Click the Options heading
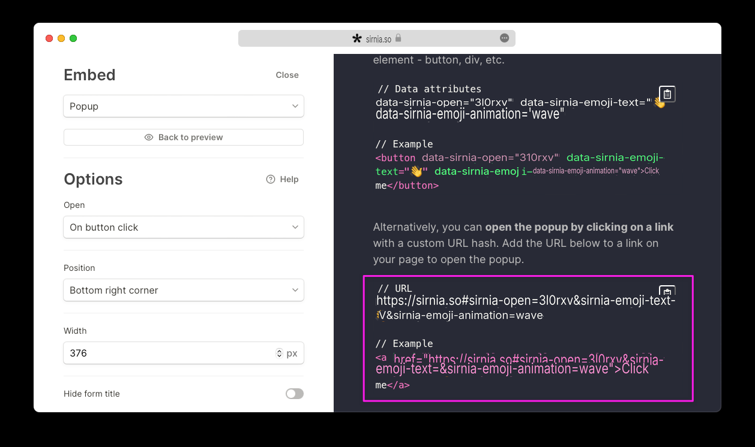This screenshot has width=755, height=447. click(x=93, y=179)
